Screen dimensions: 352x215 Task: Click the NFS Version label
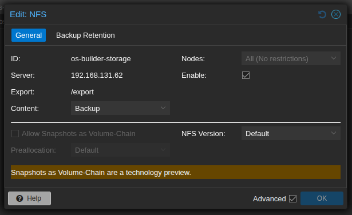[203, 134]
